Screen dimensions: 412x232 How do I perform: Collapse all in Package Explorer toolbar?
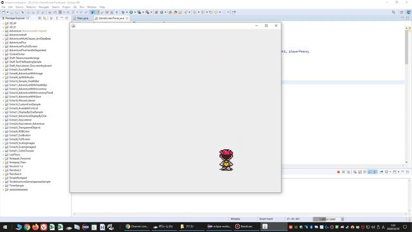pos(40,18)
